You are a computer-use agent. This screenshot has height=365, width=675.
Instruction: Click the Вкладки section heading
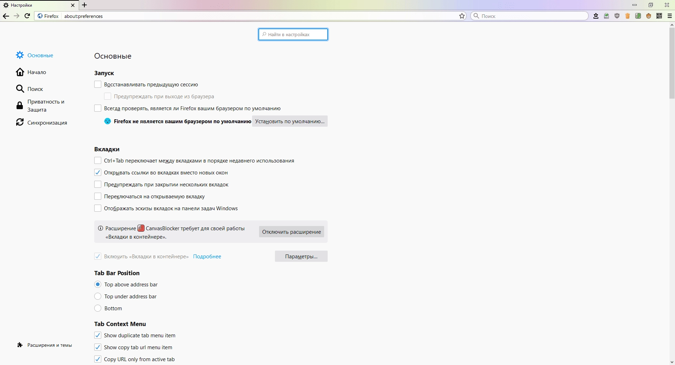[107, 149]
